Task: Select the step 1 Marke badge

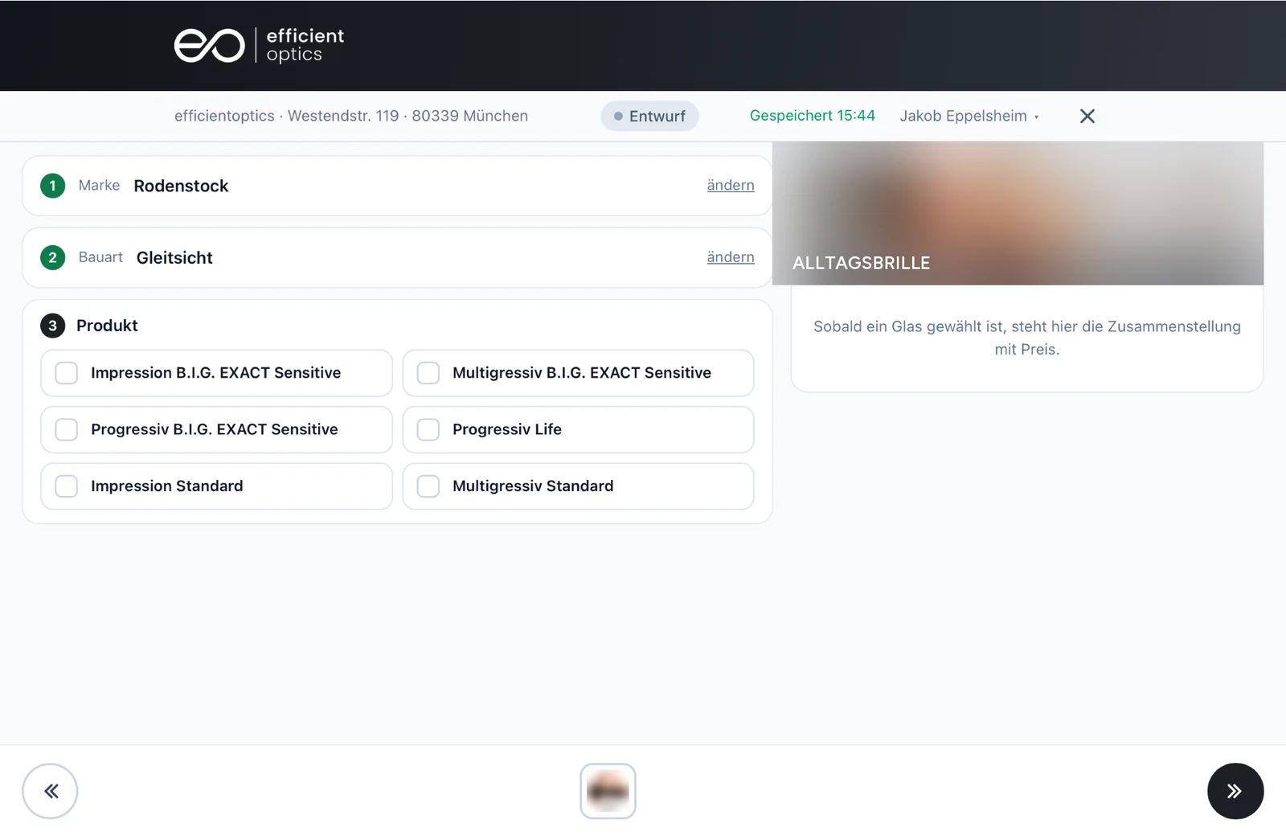Action: tap(53, 186)
